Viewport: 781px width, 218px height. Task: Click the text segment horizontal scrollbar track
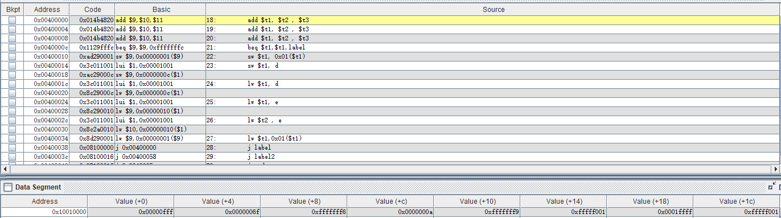390,169
